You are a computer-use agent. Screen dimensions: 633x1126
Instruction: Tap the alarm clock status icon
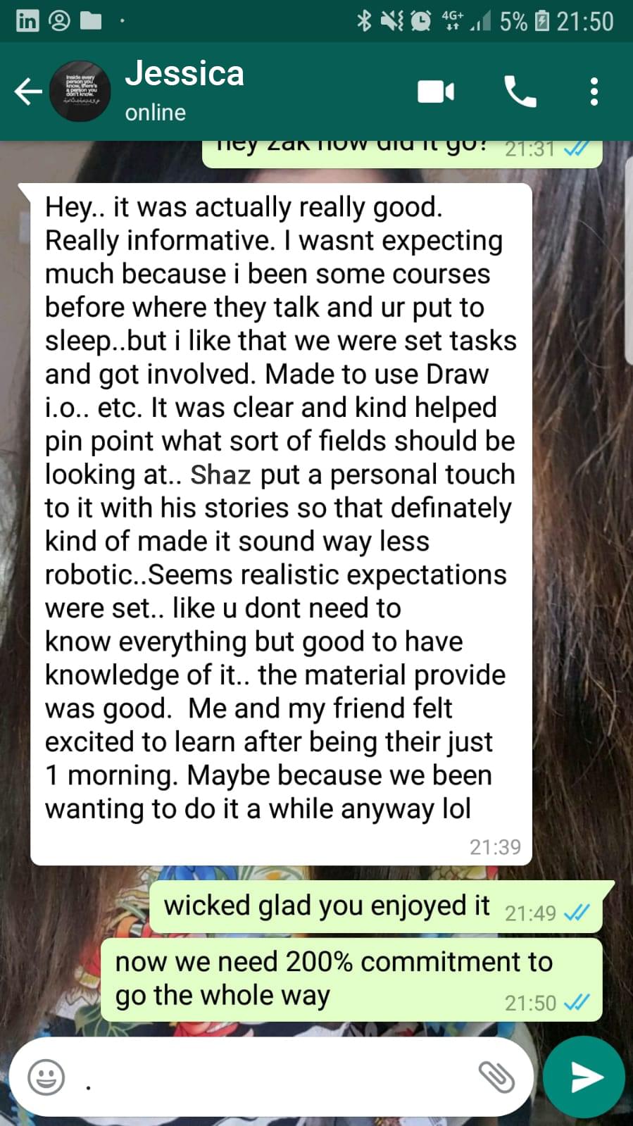[421, 22]
